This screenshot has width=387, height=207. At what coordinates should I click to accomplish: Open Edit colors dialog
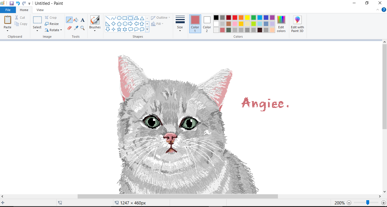(x=281, y=24)
